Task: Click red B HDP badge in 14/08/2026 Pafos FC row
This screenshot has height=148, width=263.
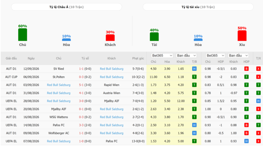Action: point(246,125)
